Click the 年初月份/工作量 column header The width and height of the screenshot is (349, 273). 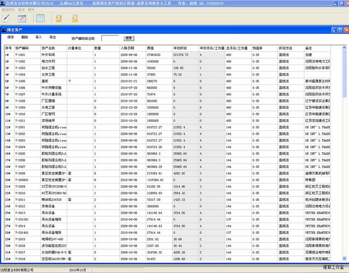(212, 48)
